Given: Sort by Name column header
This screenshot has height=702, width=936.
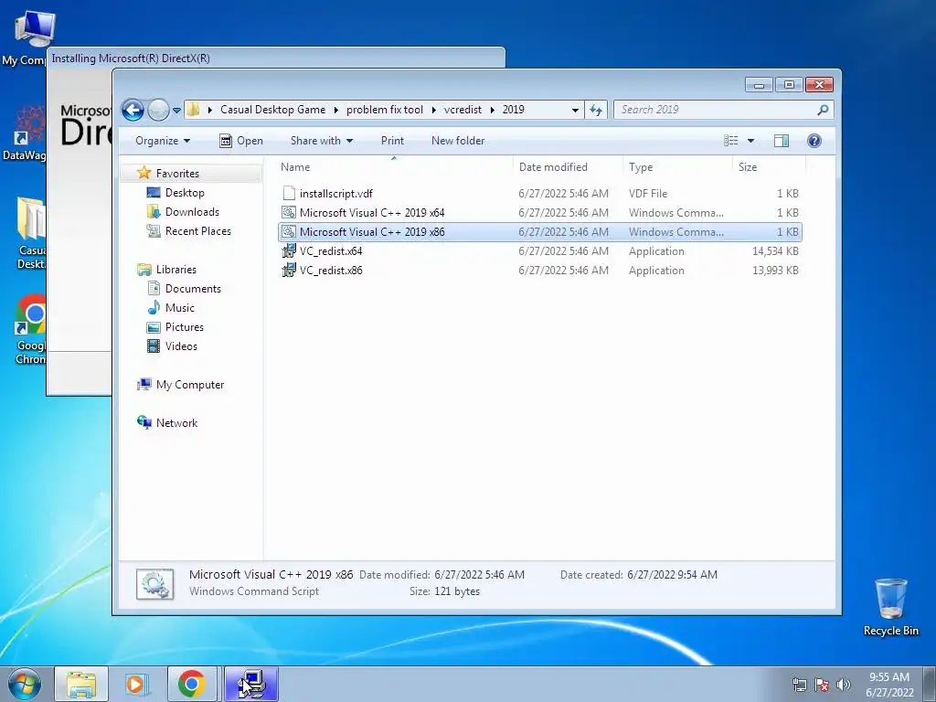Looking at the screenshot, I should click(394, 167).
